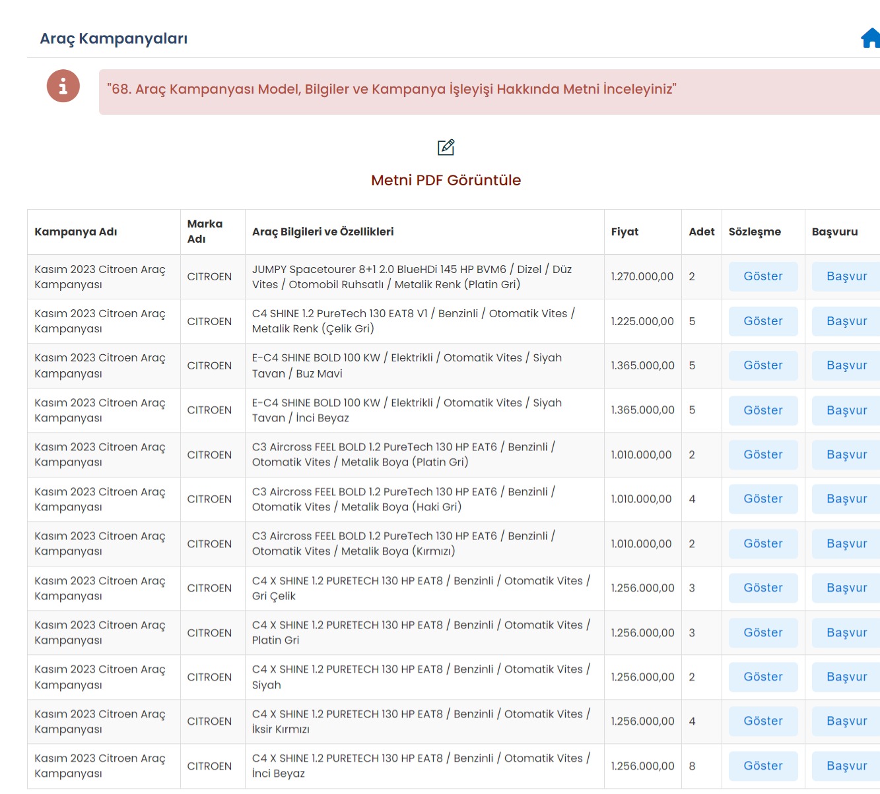Click the campaign notice banner text
Viewport: 880px width, 794px height.
click(x=391, y=89)
